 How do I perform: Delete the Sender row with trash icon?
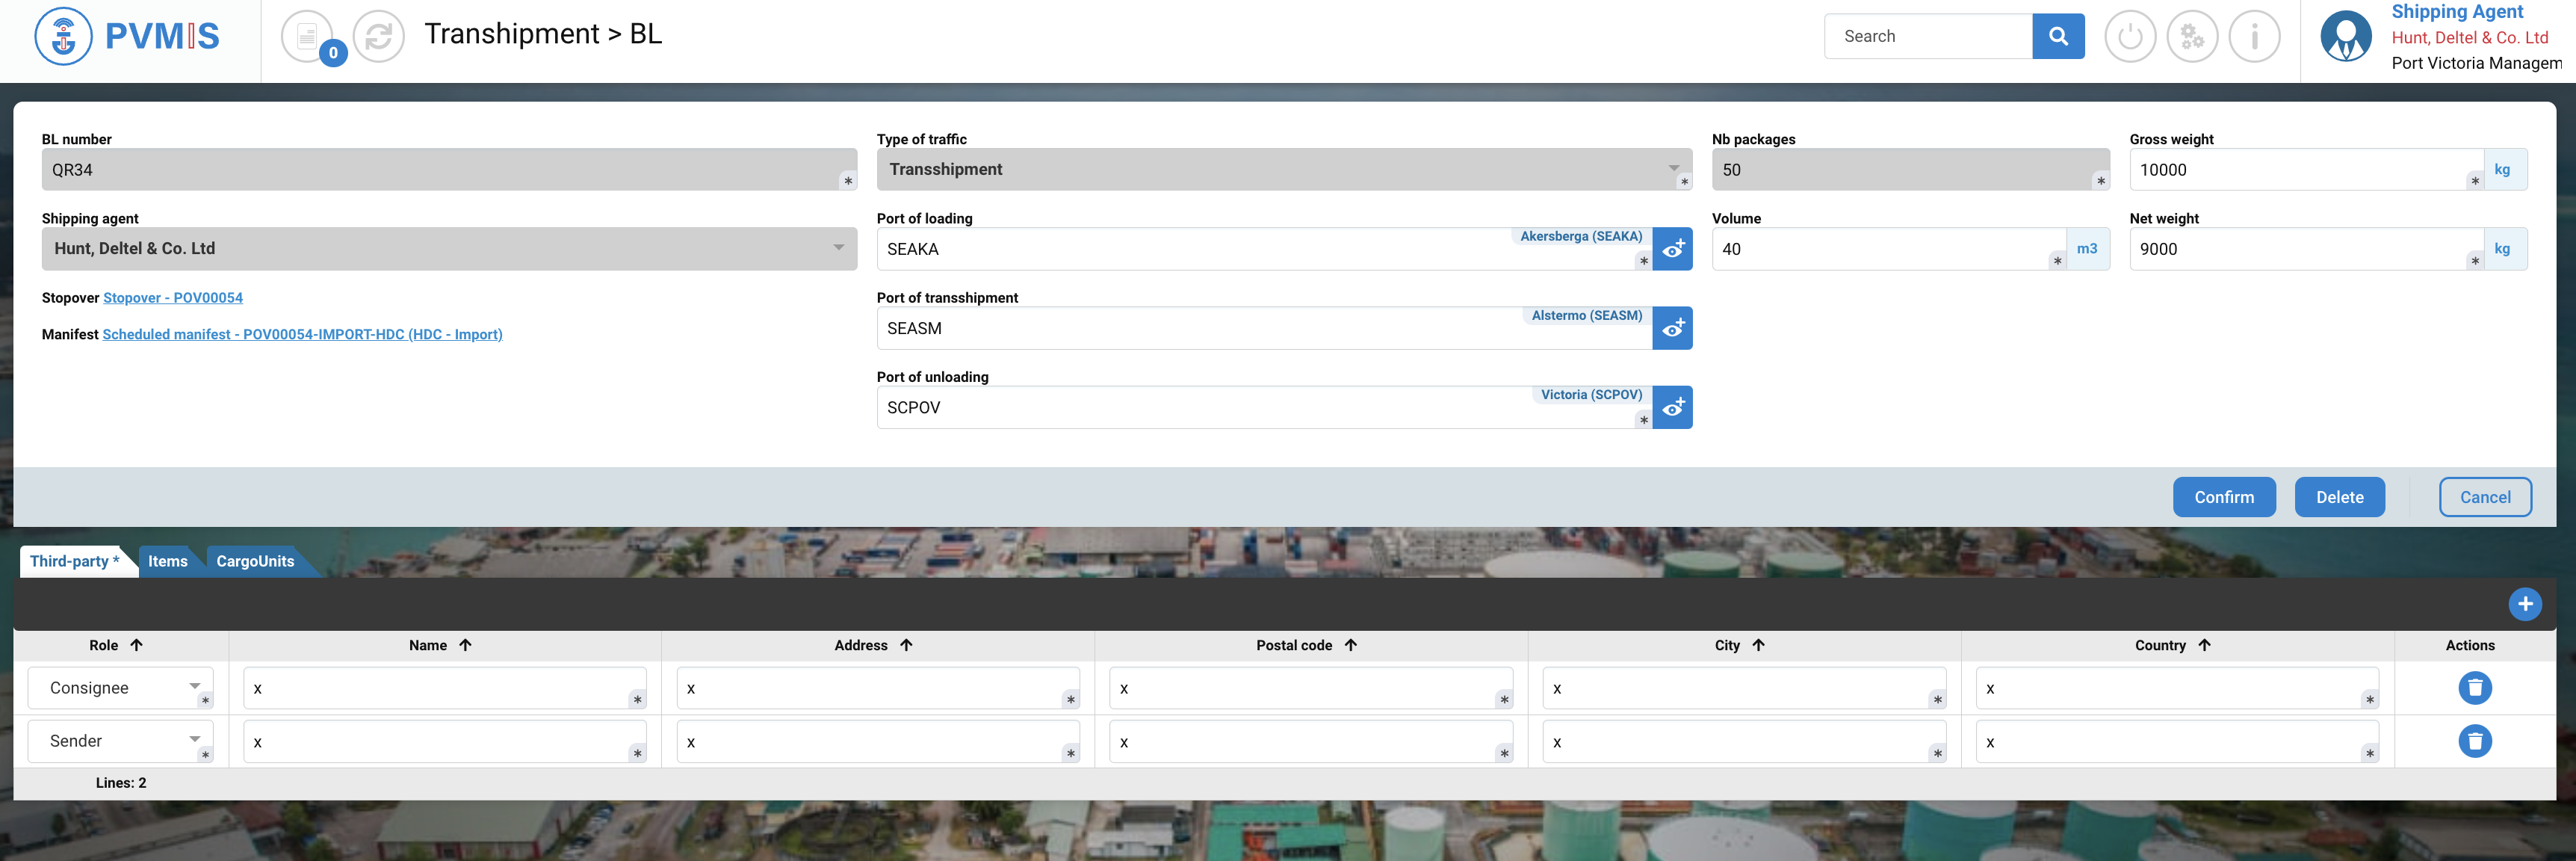click(2475, 741)
